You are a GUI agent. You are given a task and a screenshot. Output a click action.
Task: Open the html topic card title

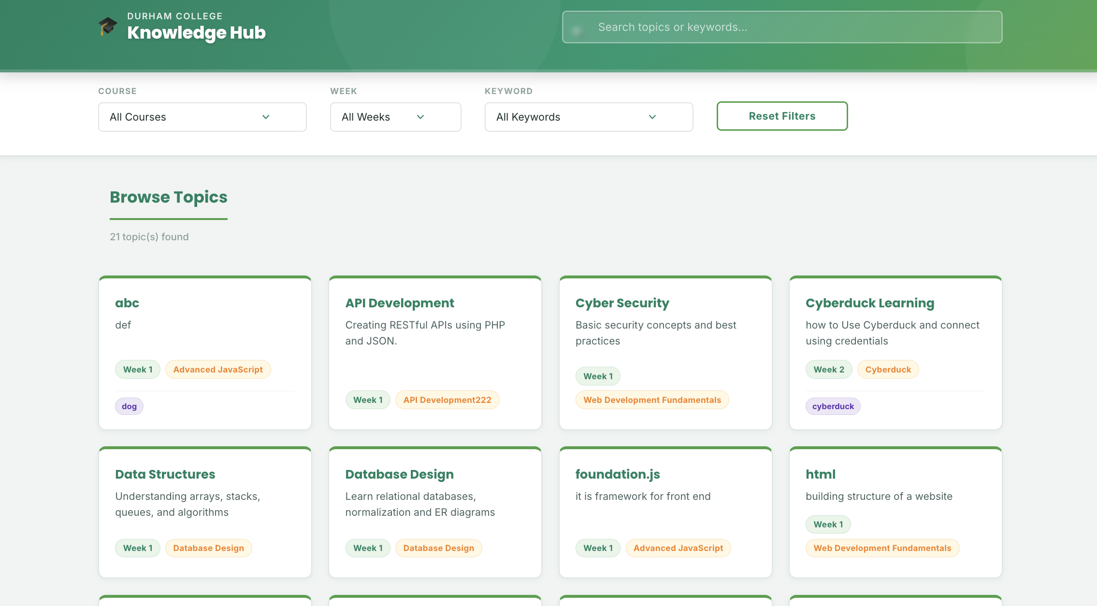820,474
